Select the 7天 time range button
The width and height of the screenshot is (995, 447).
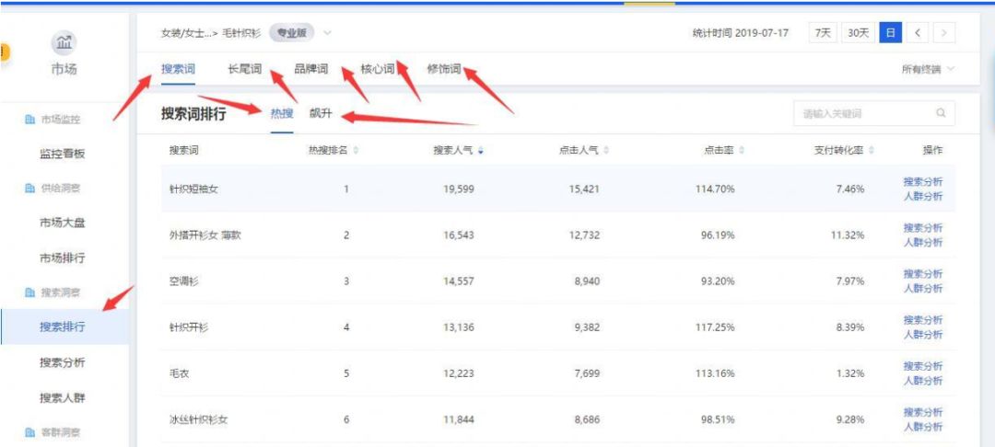tap(823, 33)
